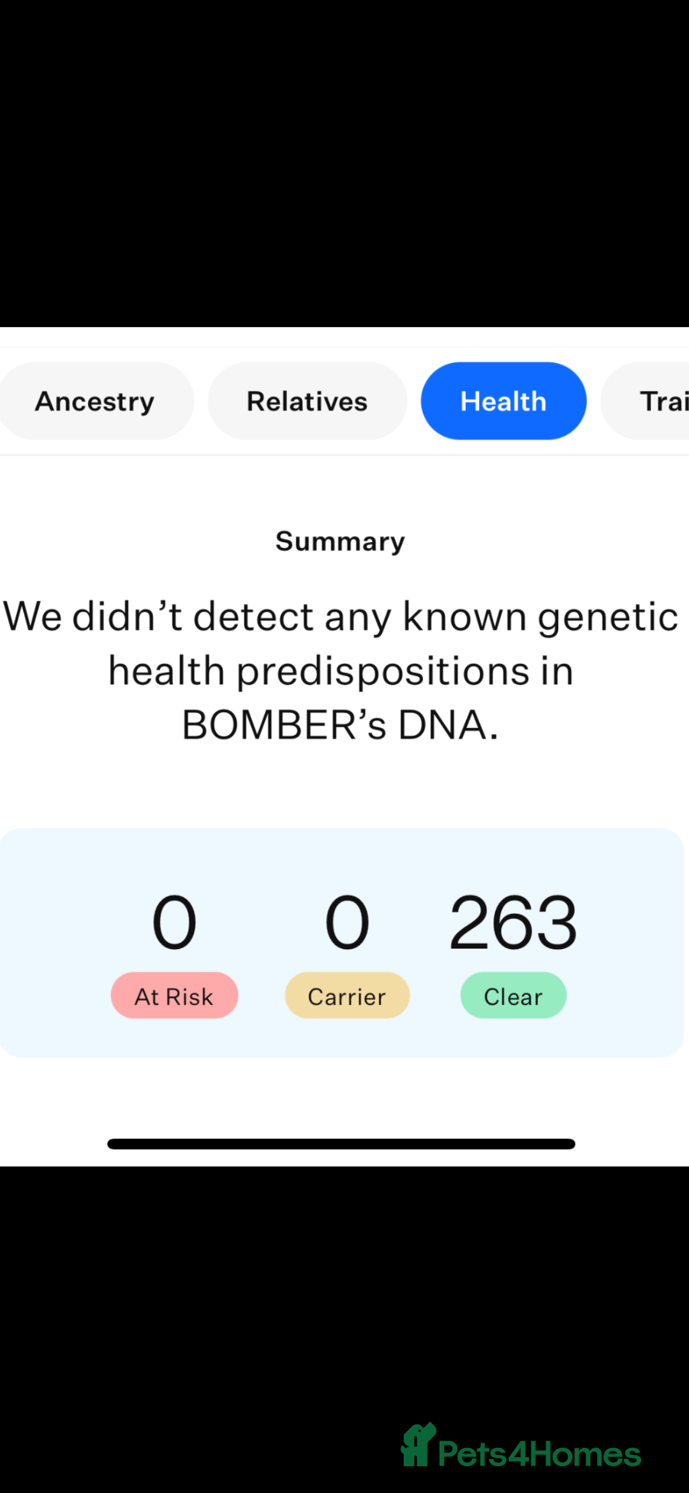Click the "BOMBER's DNA" text line
689x1493 pixels.
click(x=340, y=725)
